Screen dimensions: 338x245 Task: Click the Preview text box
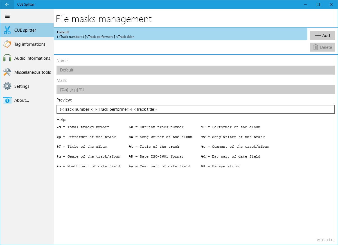[x=195, y=109]
